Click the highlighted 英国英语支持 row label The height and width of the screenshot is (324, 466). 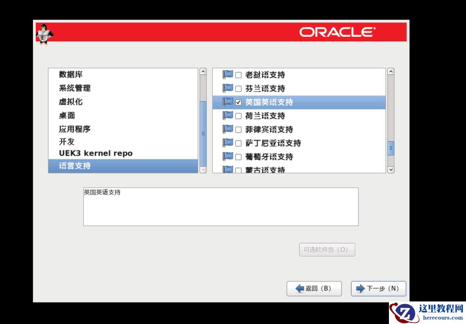(x=269, y=102)
